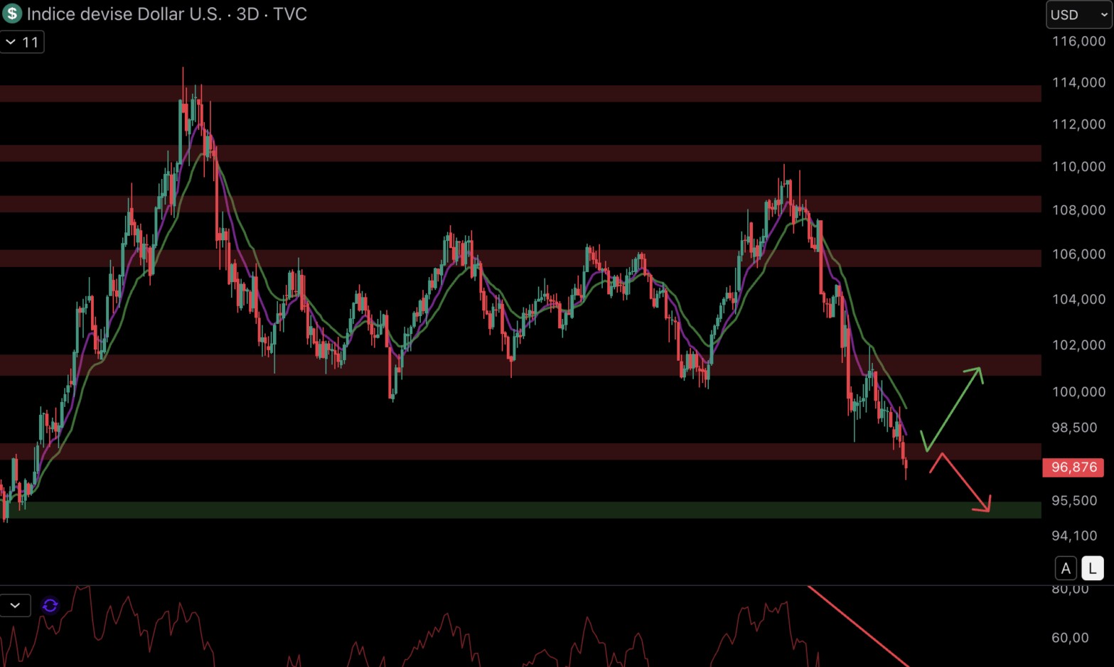Collapse the lower indicator pane chevron
Image resolution: width=1114 pixels, height=667 pixels.
coord(15,605)
